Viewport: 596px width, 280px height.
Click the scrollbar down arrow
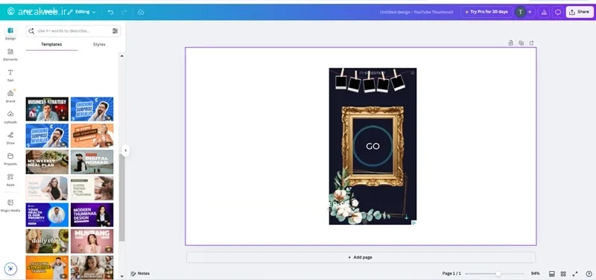click(121, 276)
